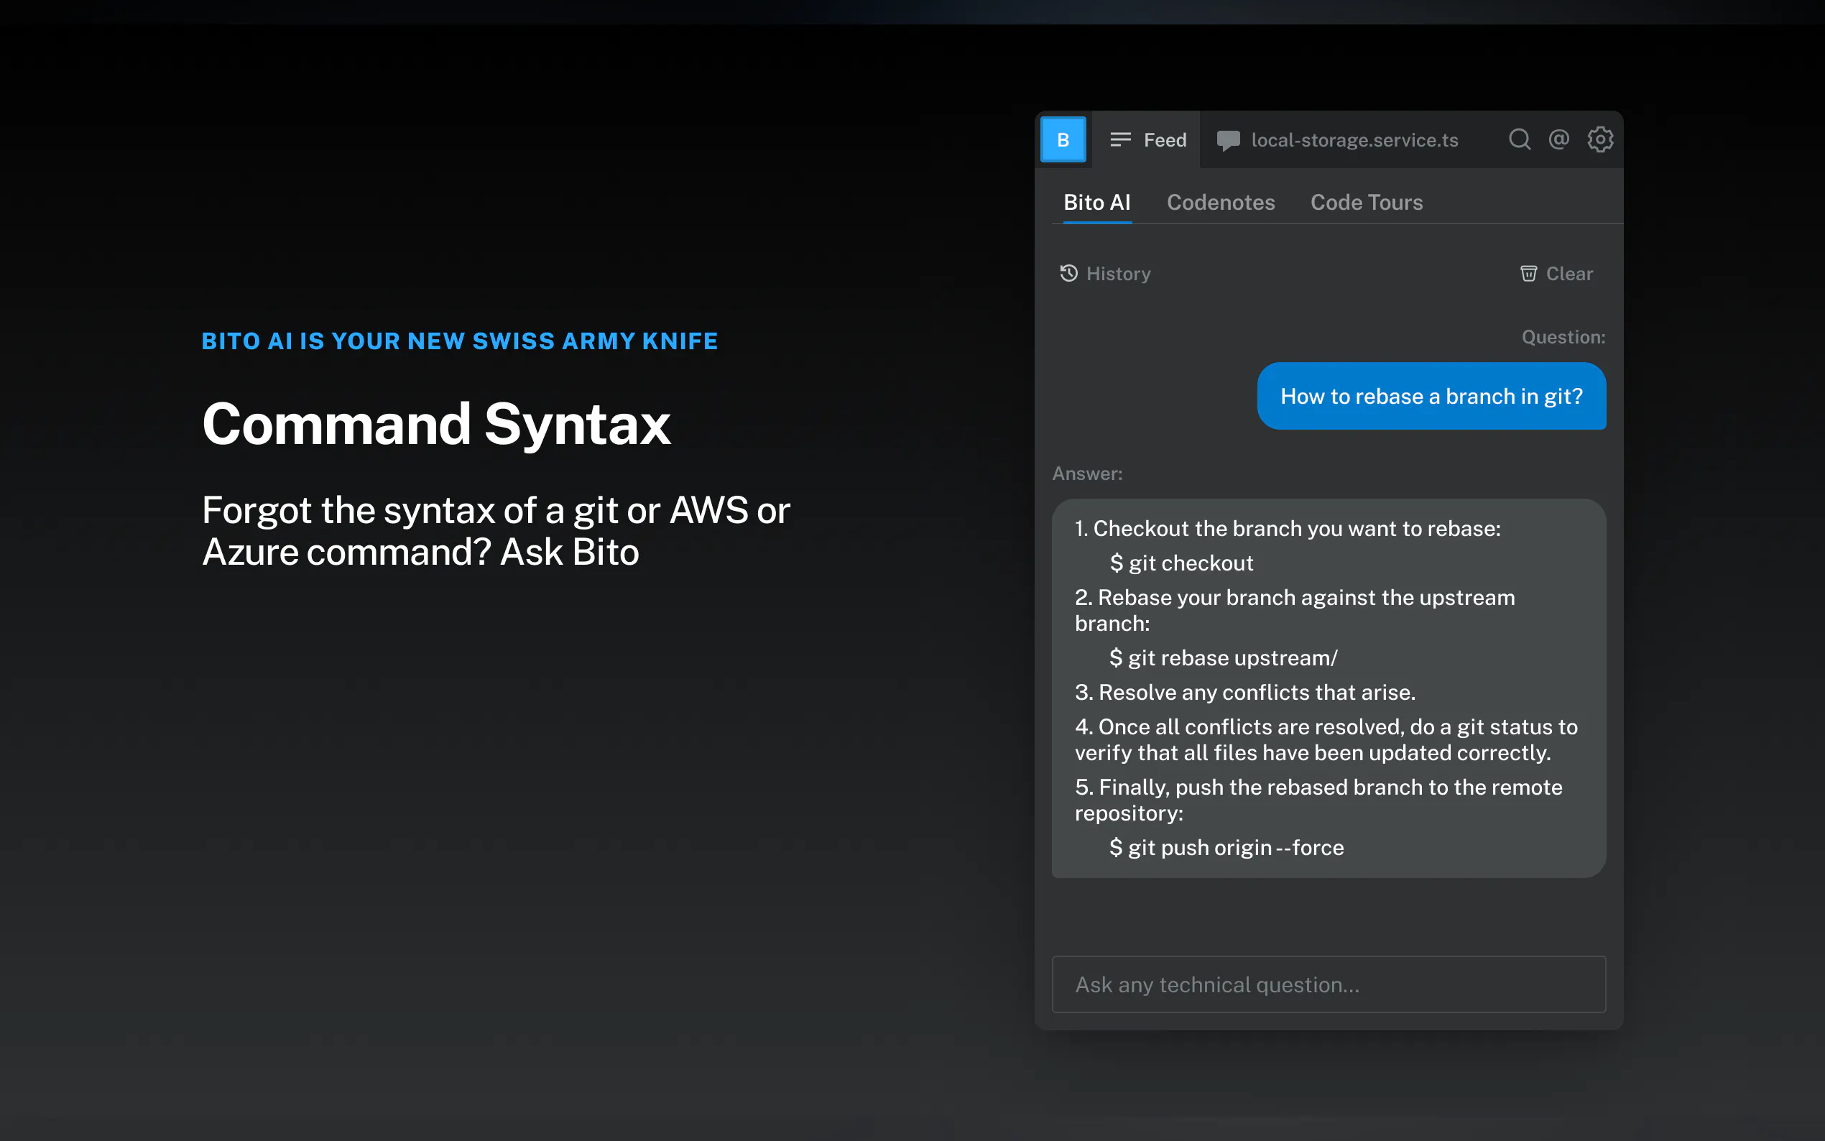Click the '$ git push origin --force' line
The height and width of the screenshot is (1141, 1825).
point(1226,847)
